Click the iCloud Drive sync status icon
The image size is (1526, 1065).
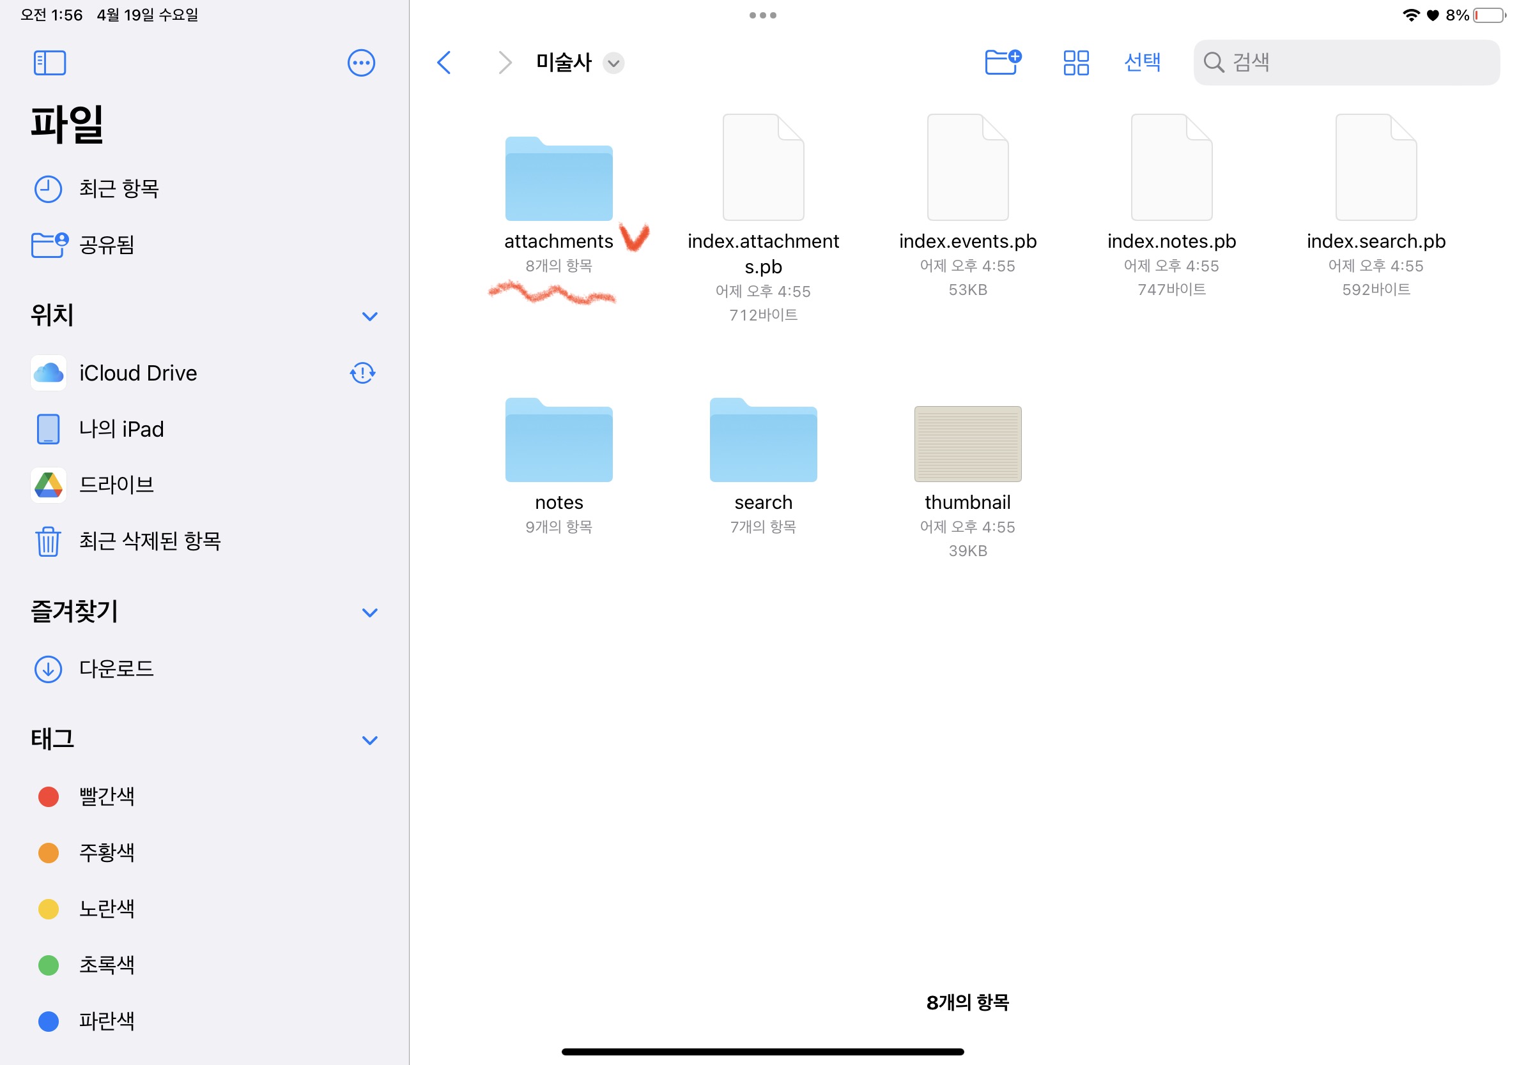click(x=362, y=373)
